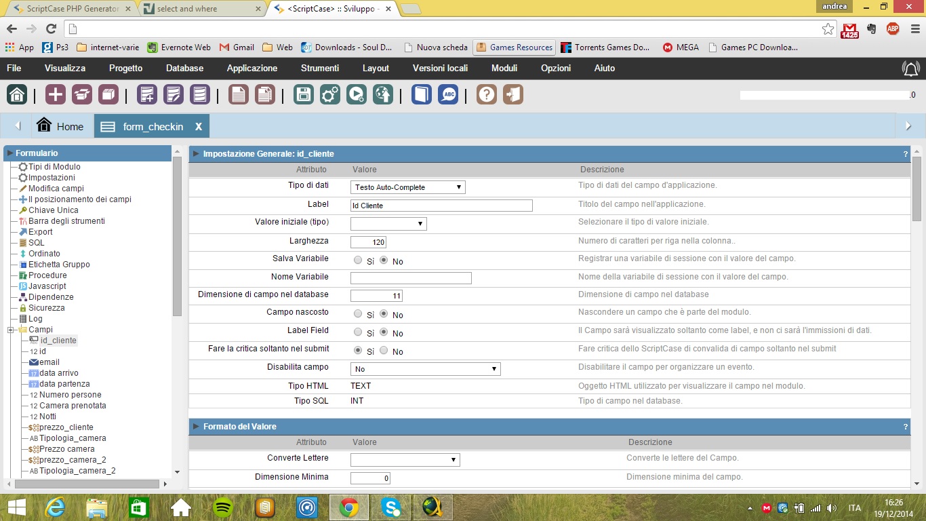
Task: Click the gears generate icon
Action: click(330, 94)
